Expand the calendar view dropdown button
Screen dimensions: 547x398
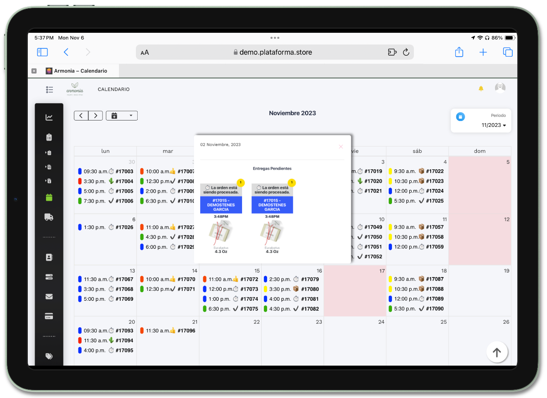(x=122, y=115)
